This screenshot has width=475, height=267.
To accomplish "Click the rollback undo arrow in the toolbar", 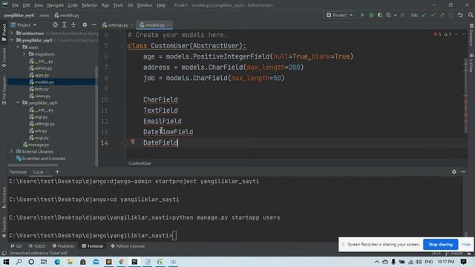I will (460, 15).
